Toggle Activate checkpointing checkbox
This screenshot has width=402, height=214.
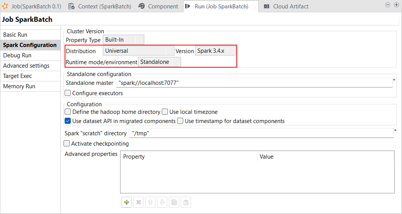point(67,144)
